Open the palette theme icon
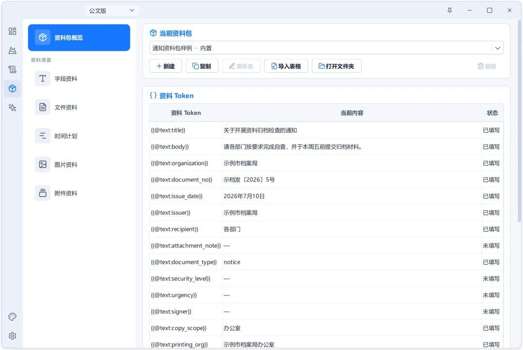This screenshot has width=523, height=350. (x=12, y=317)
